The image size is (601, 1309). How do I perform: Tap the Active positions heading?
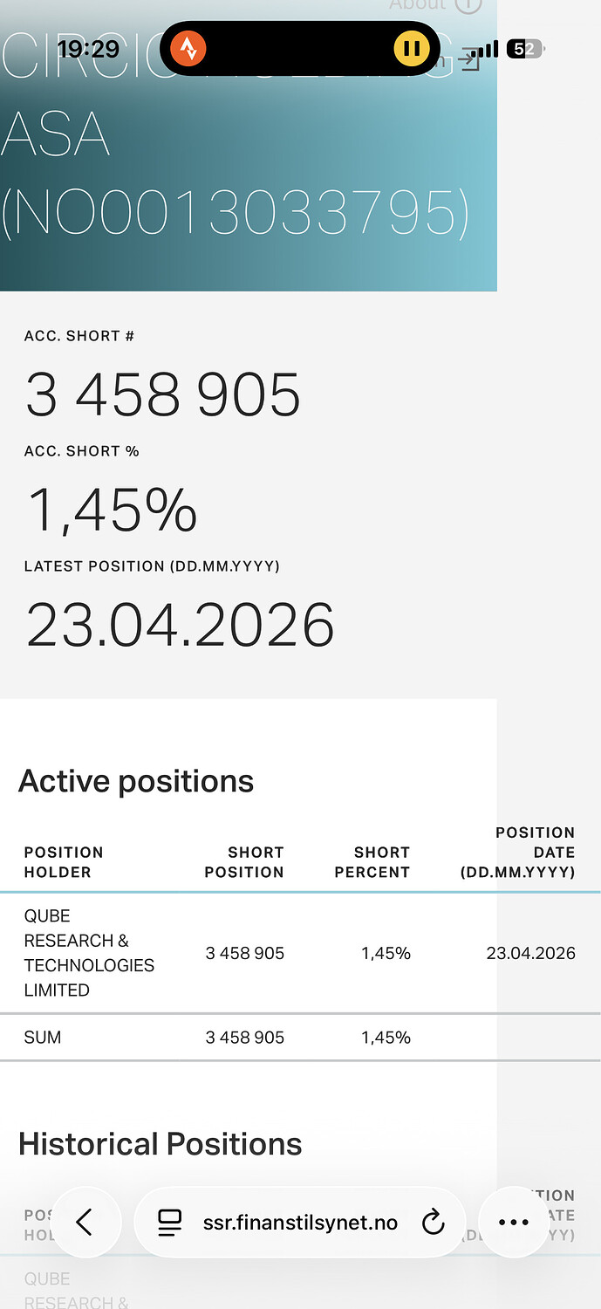click(x=136, y=781)
